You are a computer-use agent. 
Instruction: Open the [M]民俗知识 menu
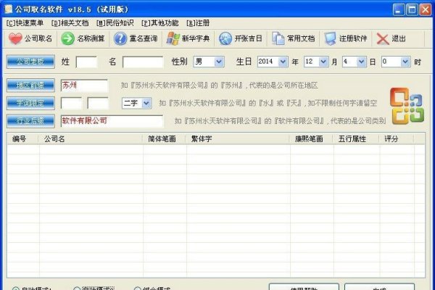[115, 23]
